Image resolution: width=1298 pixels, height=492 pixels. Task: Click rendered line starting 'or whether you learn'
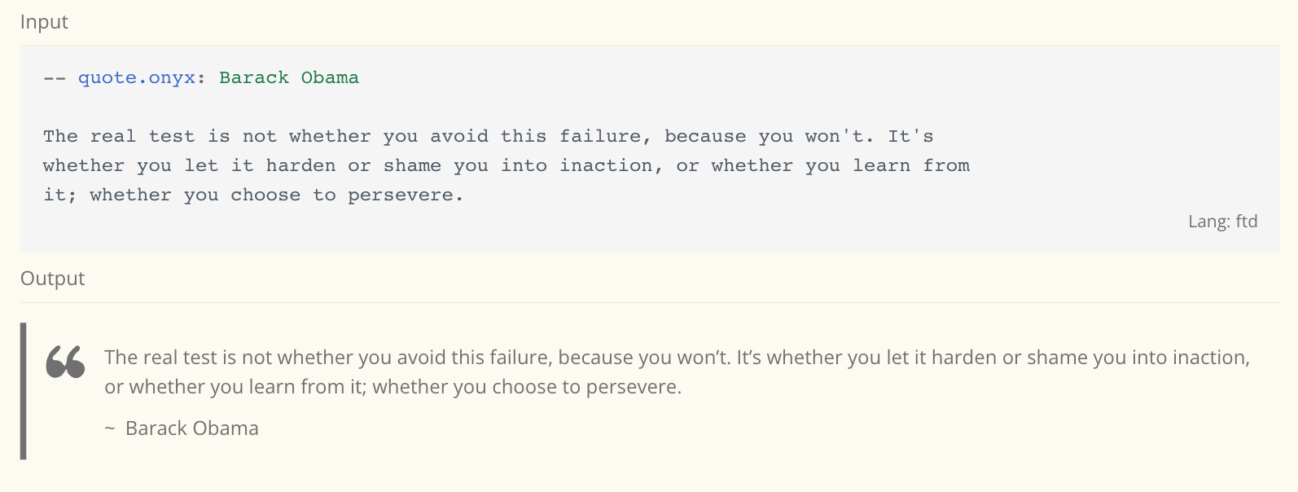point(392,387)
